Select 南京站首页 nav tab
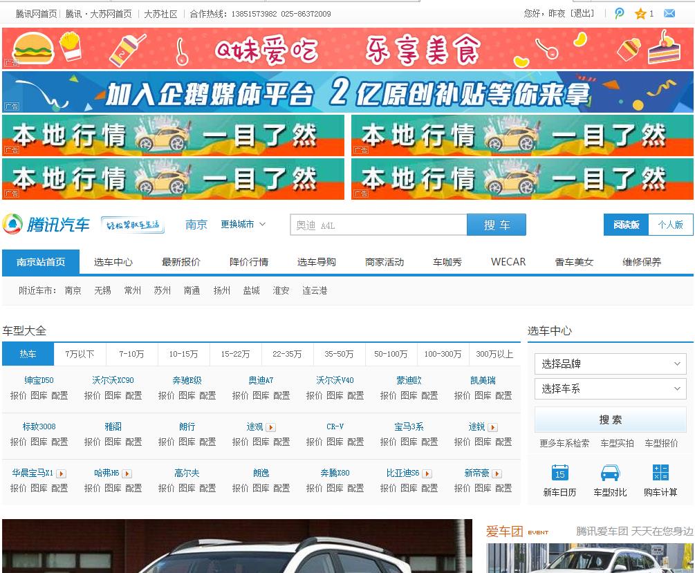695x573 pixels. pyautogui.click(x=41, y=262)
